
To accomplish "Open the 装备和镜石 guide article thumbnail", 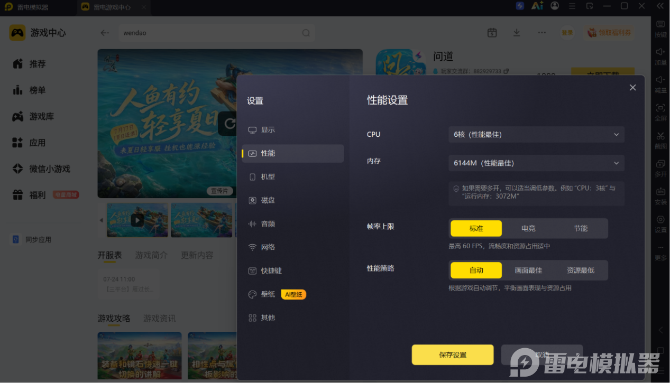I will (x=140, y=355).
